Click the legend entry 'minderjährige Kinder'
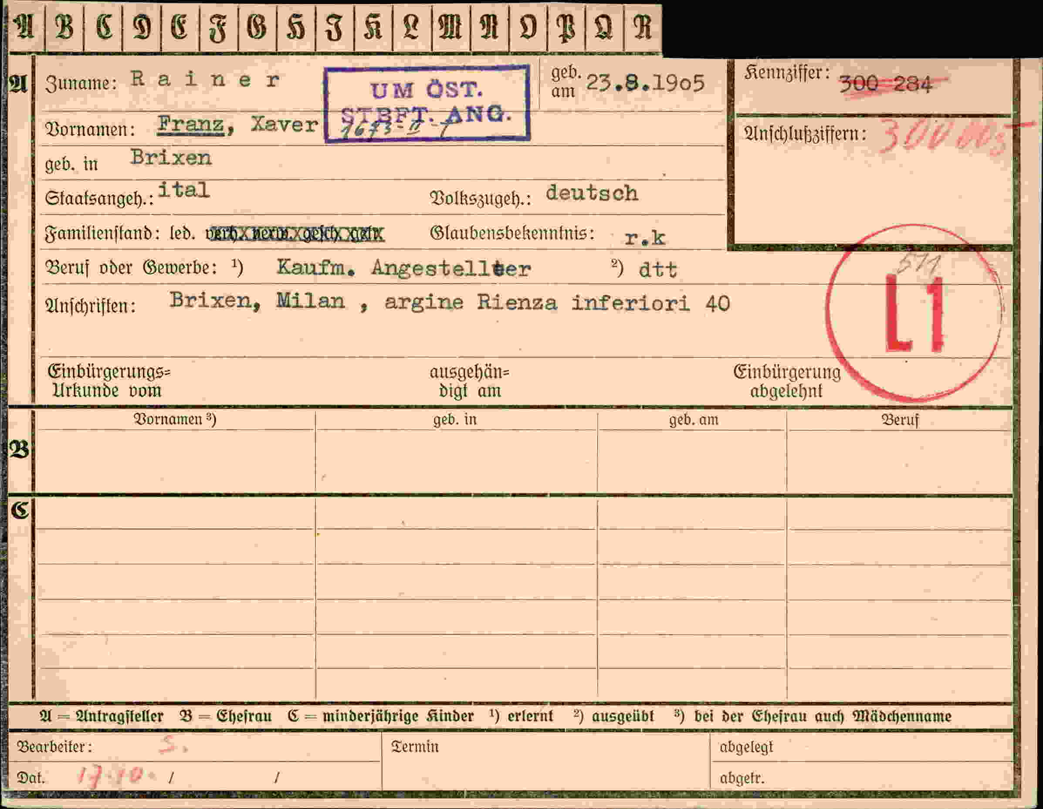Screen dimensions: 1043x809 point(398,716)
